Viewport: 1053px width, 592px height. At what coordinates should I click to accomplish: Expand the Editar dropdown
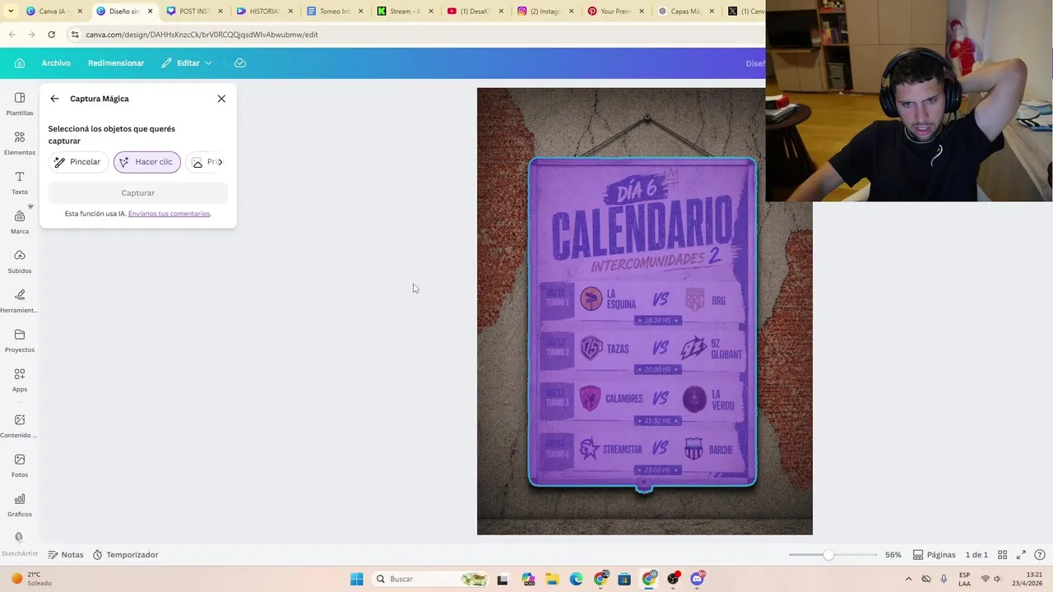[x=187, y=63]
